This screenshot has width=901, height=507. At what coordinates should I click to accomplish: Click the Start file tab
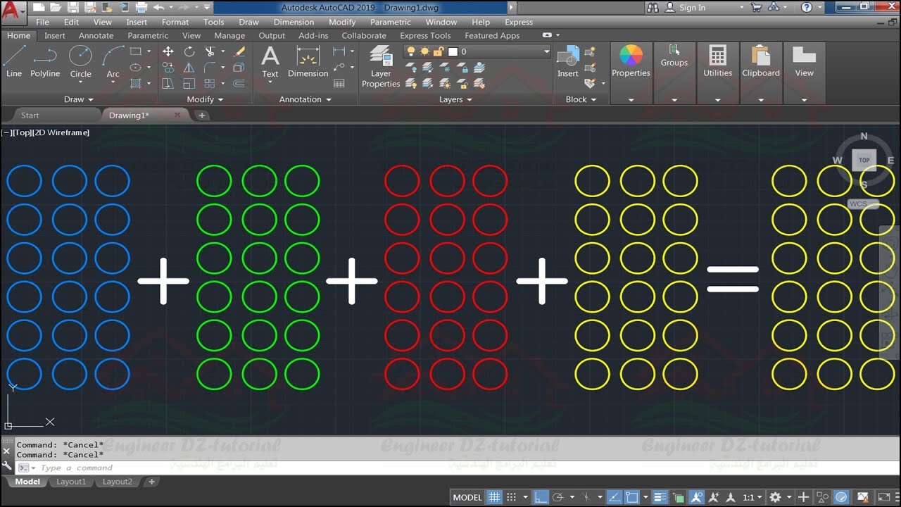(x=30, y=115)
